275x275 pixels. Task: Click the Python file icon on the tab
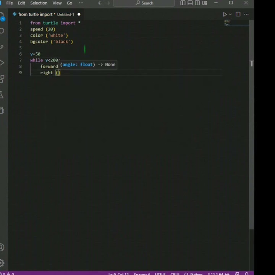(x=15, y=14)
